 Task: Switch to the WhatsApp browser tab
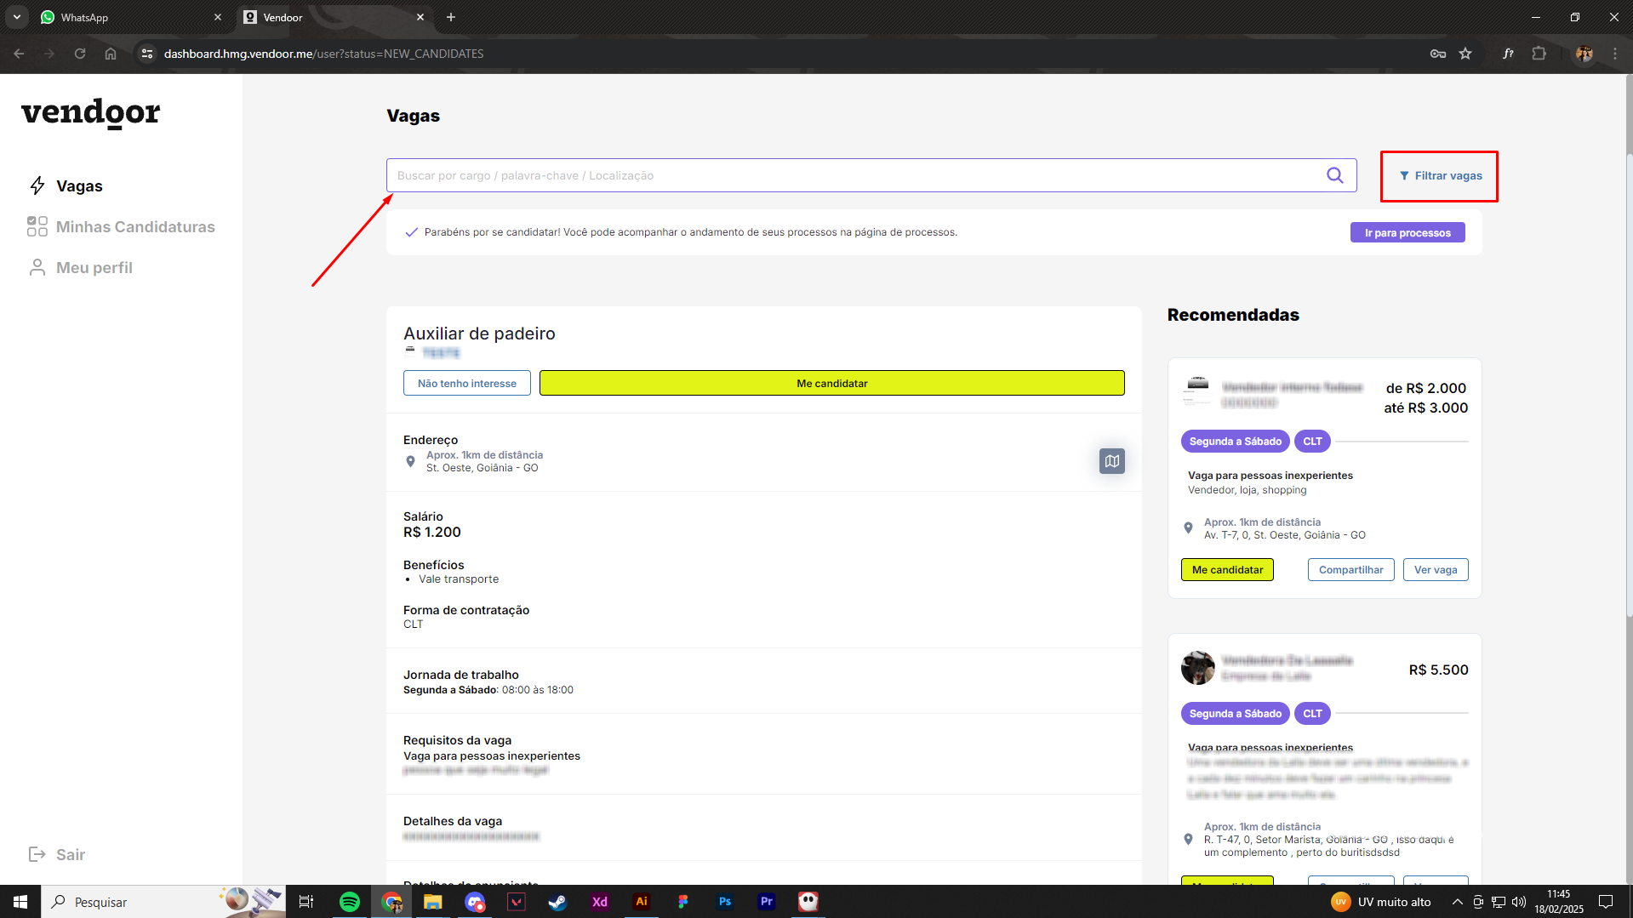128,17
